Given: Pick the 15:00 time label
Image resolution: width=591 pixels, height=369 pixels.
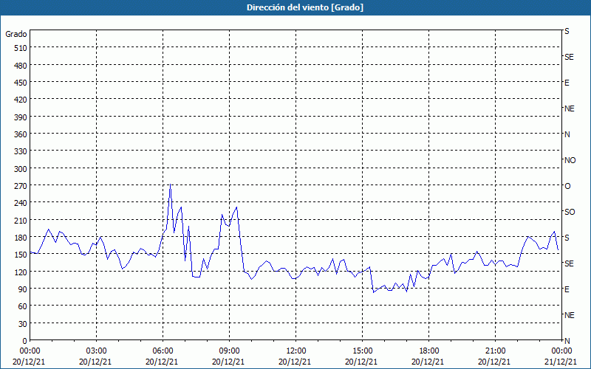Looking at the screenshot, I should [x=362, y=351].
